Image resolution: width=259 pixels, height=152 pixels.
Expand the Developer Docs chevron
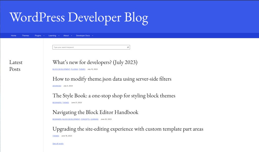(x=93, y=36)
